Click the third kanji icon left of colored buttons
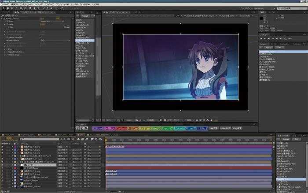The height and width of the screenshot is (193, 308). point(86,128)
